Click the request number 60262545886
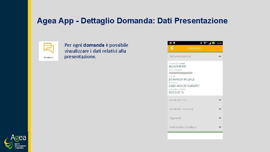Screen dimensions: 270x152 (177, 66)
